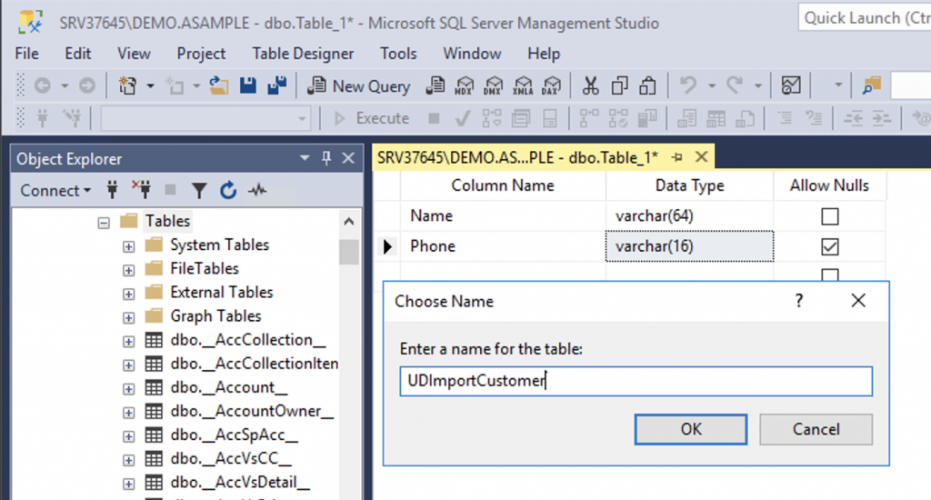Screen dimensions: 931x500
Task: Expand dbo.__AccCollection__ table node
Action: click(128, 342)
